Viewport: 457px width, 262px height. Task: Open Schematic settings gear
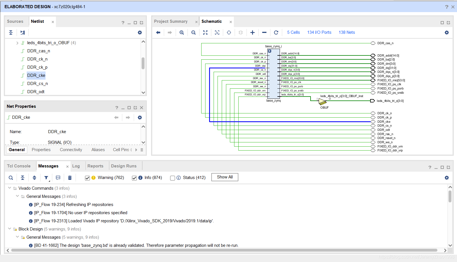(x=447, y=33)
